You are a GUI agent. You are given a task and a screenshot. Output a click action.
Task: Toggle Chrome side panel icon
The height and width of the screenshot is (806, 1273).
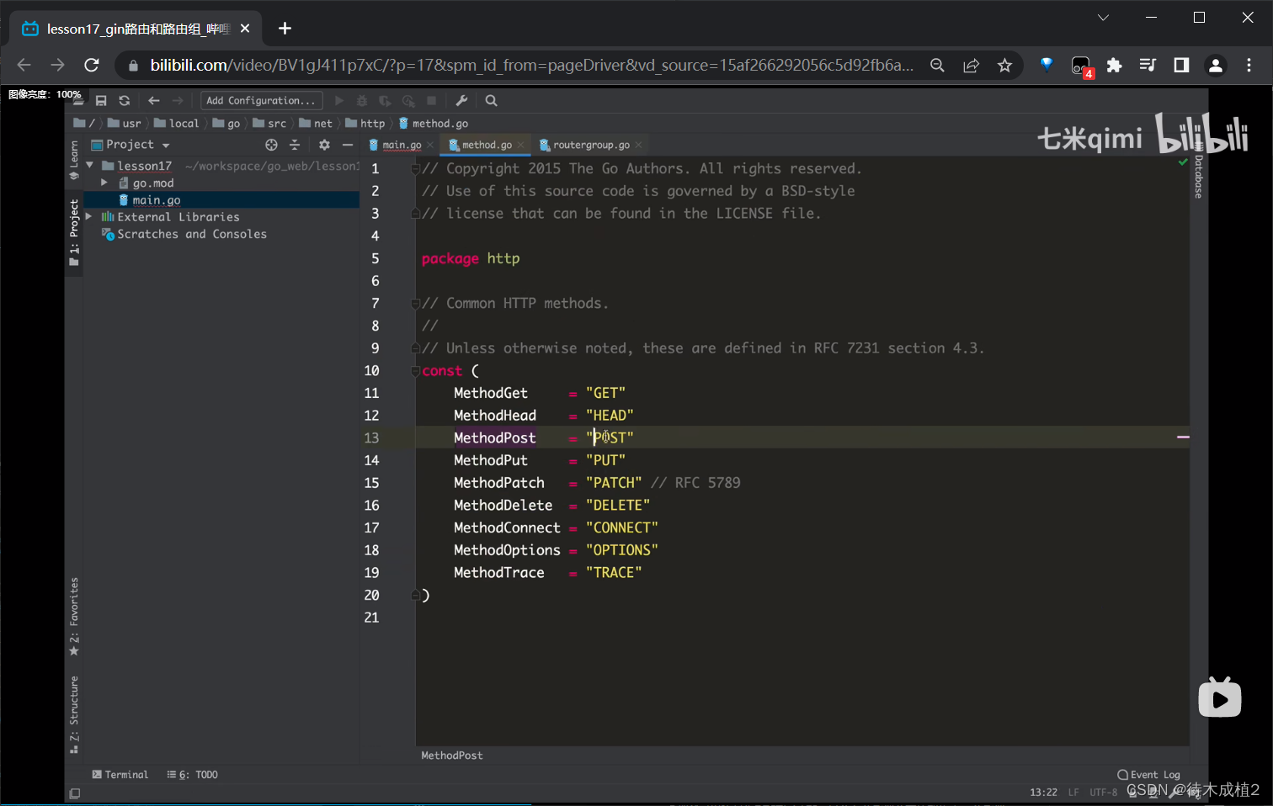point(1181,65)
